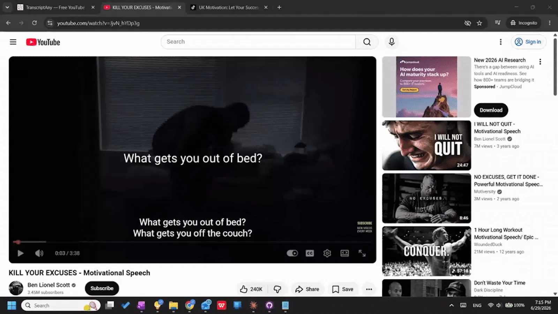Image resolution: width=558 pixels, height=314 pixels.
Task: Mute the video volume
Action: 39,253
